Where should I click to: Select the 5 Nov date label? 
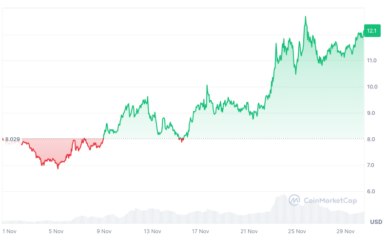coord(56,232)
